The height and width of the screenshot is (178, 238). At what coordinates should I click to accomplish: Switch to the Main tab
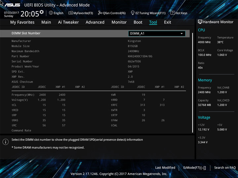point(46,22)
